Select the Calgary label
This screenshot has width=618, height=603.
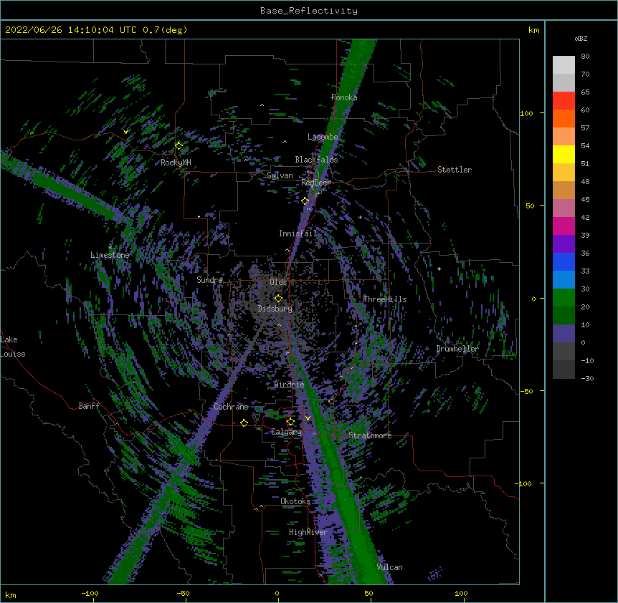coord(287,432)
